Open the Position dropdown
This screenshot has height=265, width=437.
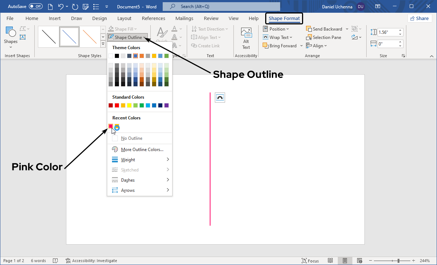(x=276, y=29)
